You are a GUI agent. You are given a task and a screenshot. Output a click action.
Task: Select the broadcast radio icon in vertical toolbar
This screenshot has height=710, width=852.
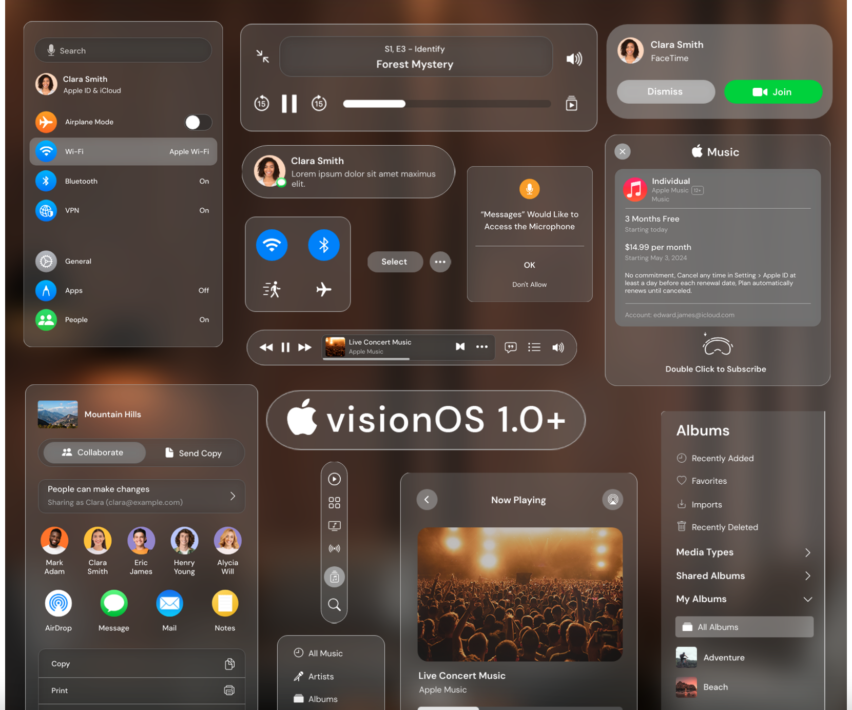tap(334, 548)
